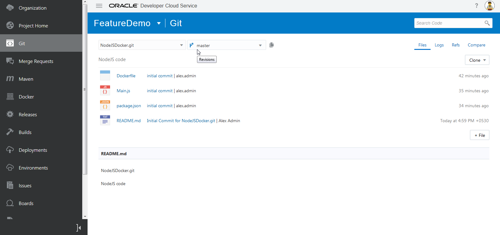The width and height of the screenshot is (500, 235).
Task: Click the Deployments cloud upload icon
Action: [10, 150]
